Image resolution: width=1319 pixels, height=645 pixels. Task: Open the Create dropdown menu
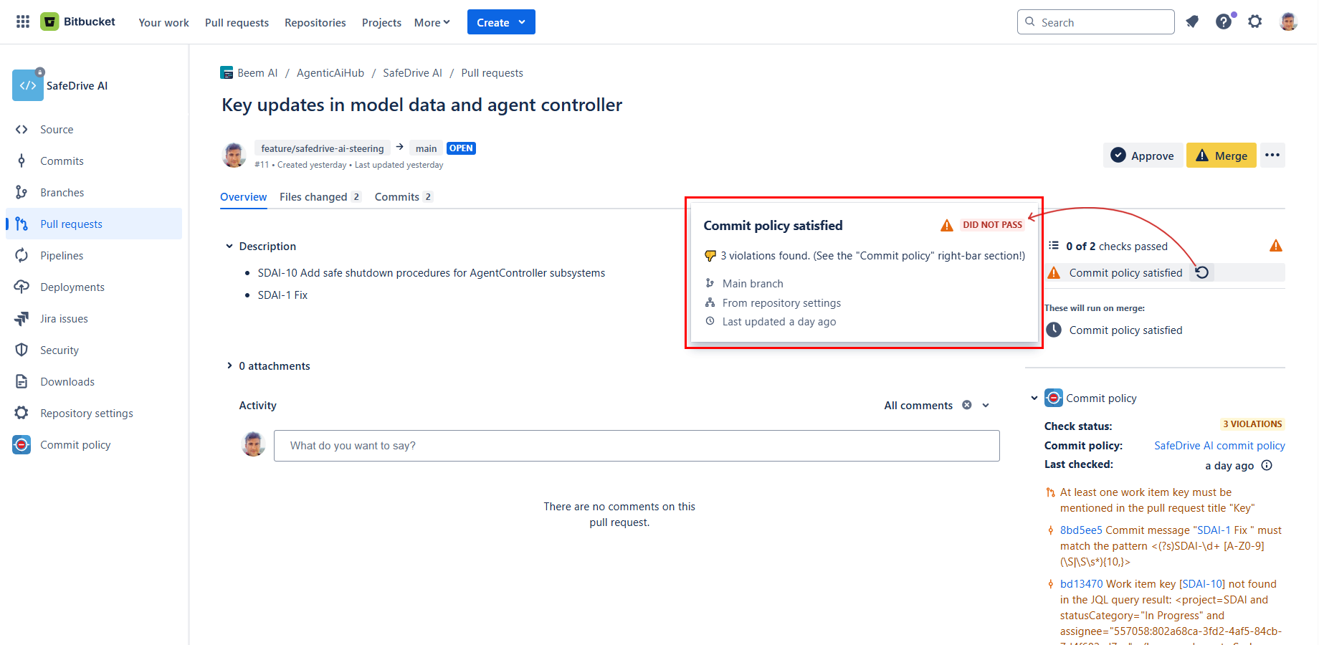500,21
